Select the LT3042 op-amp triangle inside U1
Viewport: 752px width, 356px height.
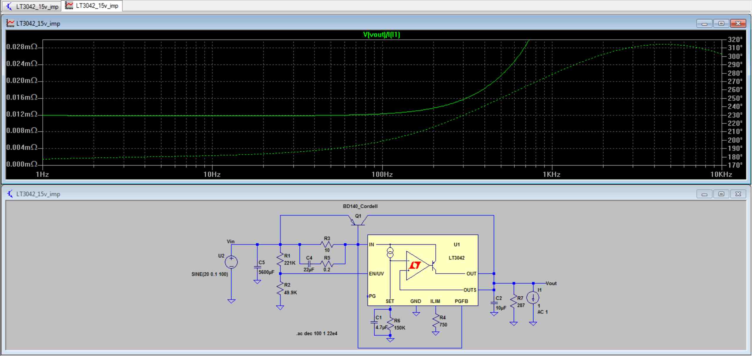point(418,265)
